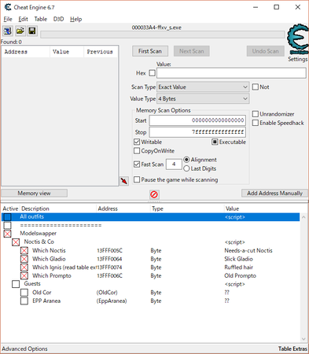
Task: Copy selected addresses with red arrow icon
Action: (x=124, y=181)
